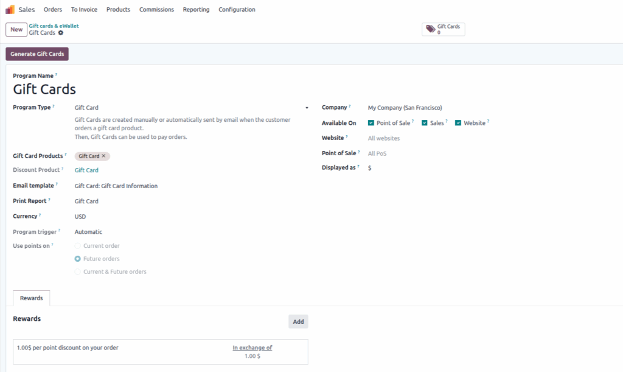Switch to the Rewards tab
This screenshot has width=623, height=372.
(x=32, y=298)
